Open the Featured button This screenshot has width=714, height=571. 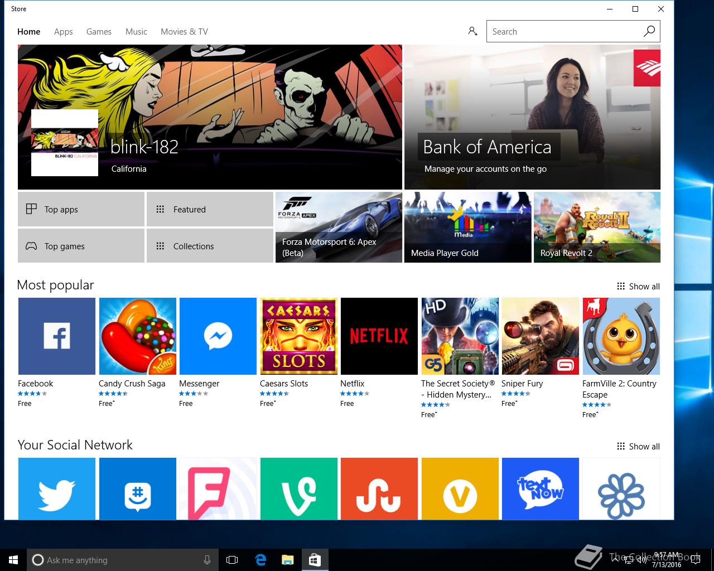pos(210,209)
